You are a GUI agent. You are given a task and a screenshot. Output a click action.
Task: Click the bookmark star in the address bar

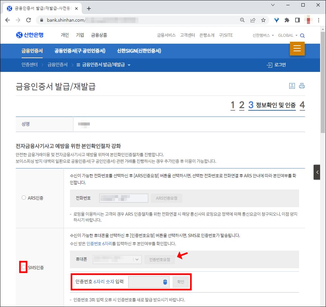(x=263, y=20)
